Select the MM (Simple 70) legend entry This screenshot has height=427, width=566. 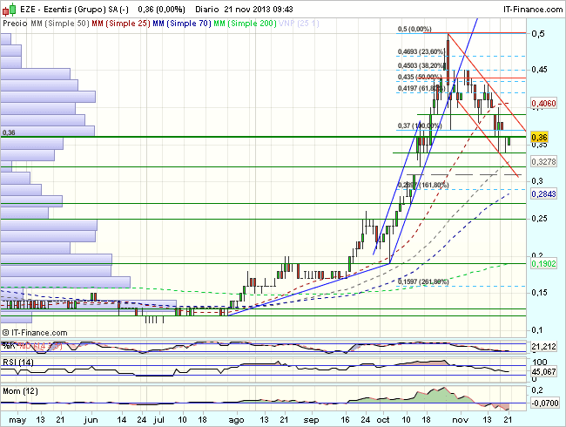click(x=182, y=24)
